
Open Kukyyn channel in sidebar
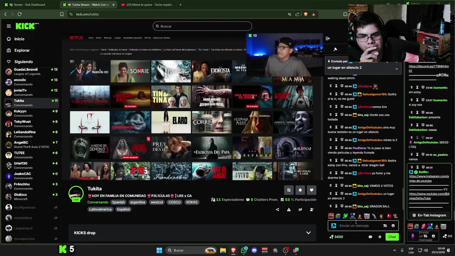[32, 113]
